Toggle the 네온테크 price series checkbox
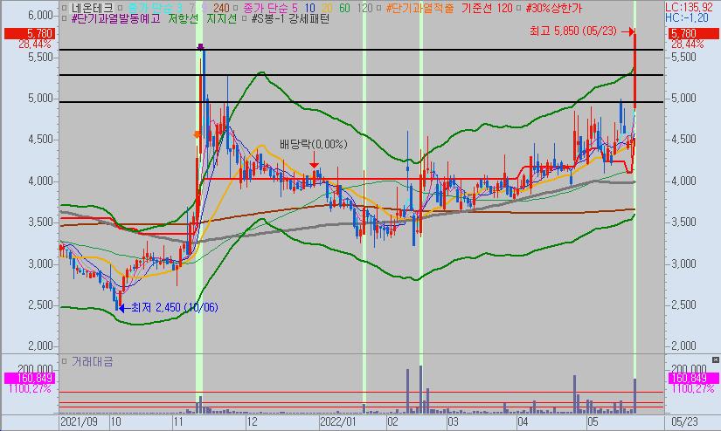The image size is (721, 431). 64,8
